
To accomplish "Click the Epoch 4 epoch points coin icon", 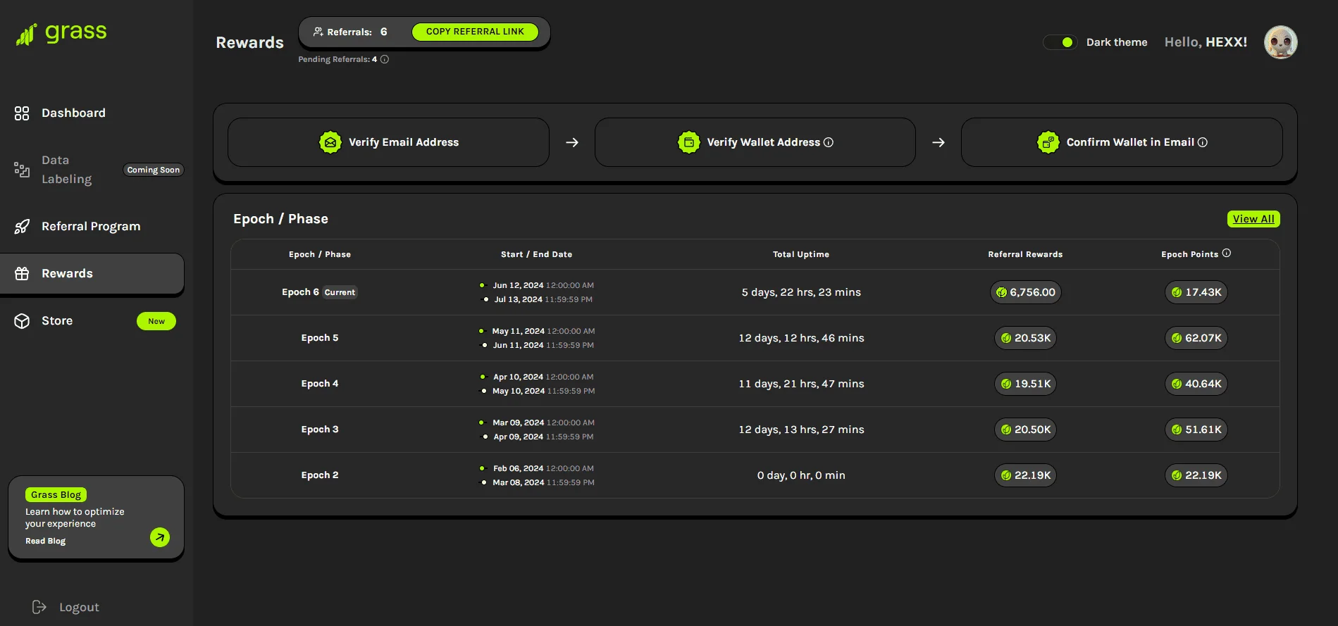I will pyautogui.click(x=1177, y=384).
